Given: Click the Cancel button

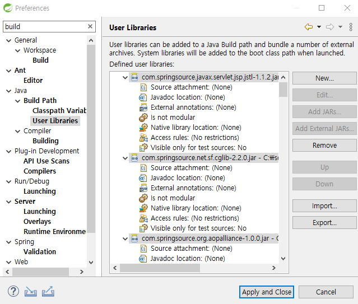Looking at the screenshot, I should tap(326, 292).
